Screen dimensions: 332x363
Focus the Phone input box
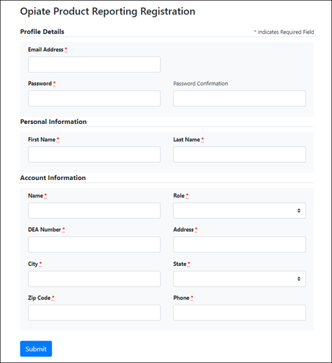click(239, 313)
